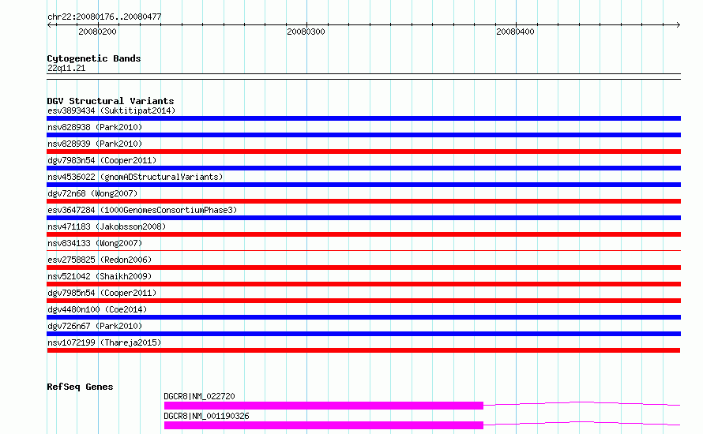
Task: Click the DGCR8|NM_001190326 gene label
Action: tap(206, 416)
